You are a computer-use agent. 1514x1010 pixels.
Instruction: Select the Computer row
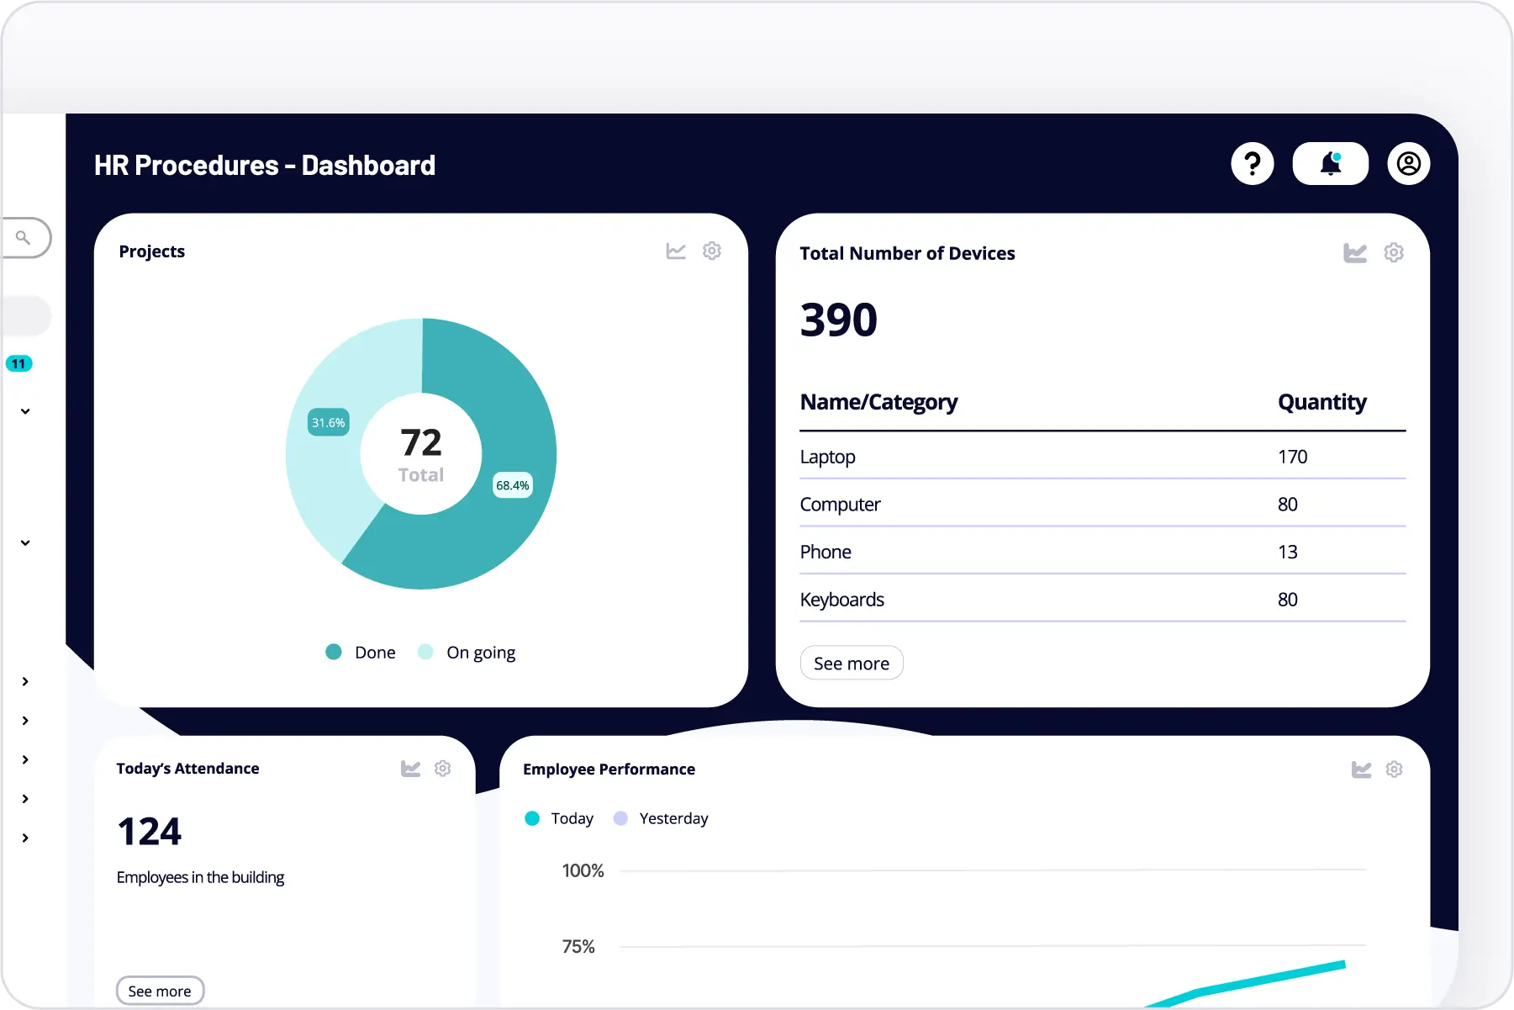pos(1103,505)
